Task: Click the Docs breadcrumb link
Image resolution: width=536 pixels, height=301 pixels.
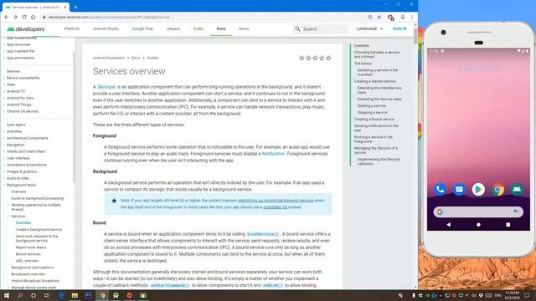Action: 136,58
